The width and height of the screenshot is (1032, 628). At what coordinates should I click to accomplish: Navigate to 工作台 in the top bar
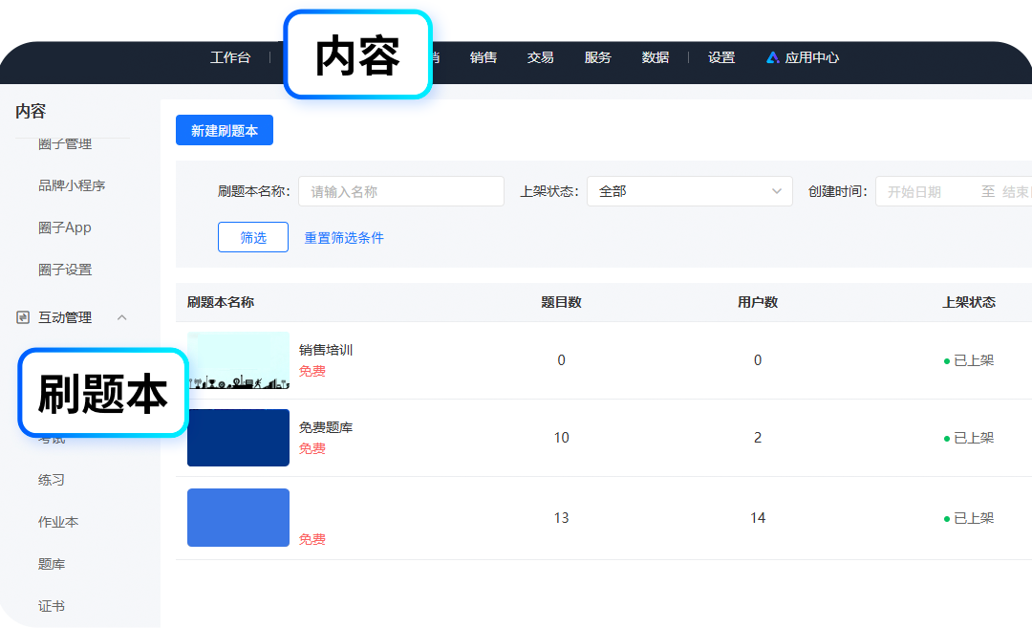point(230,57)
